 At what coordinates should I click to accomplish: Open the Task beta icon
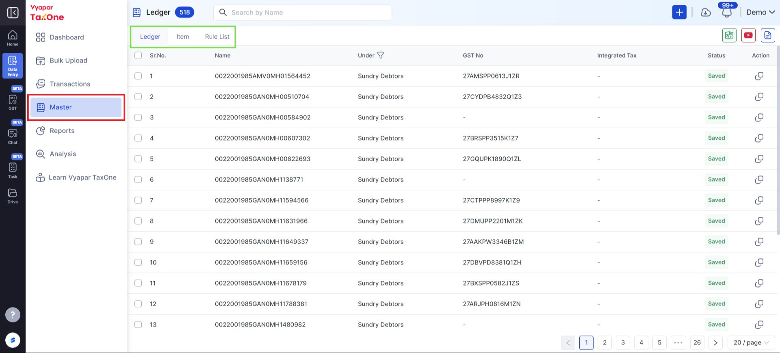click(13, 170)
